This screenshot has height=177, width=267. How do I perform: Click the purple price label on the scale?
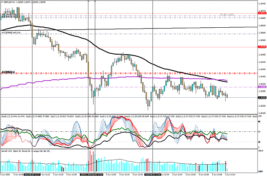click(262, 87)
